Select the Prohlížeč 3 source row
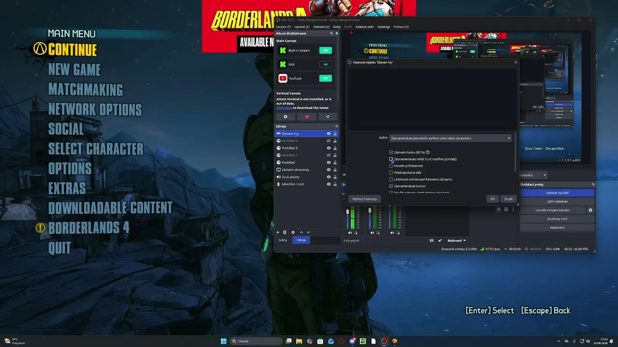This screenshot has width=618, height=347. coord(307,148)
